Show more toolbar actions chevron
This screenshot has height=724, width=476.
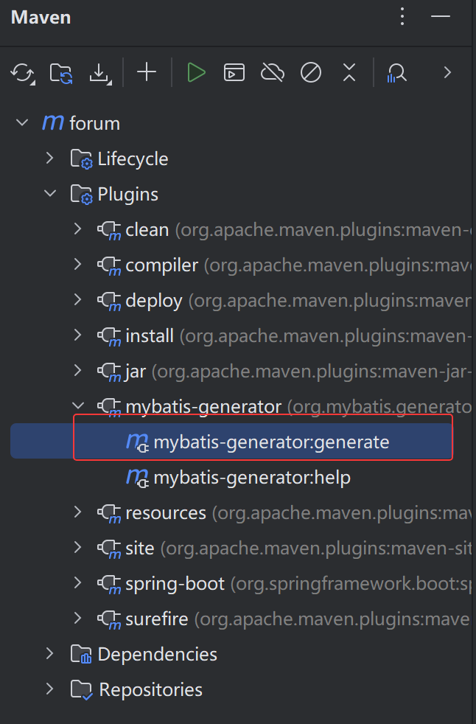[x=447, y=72]
